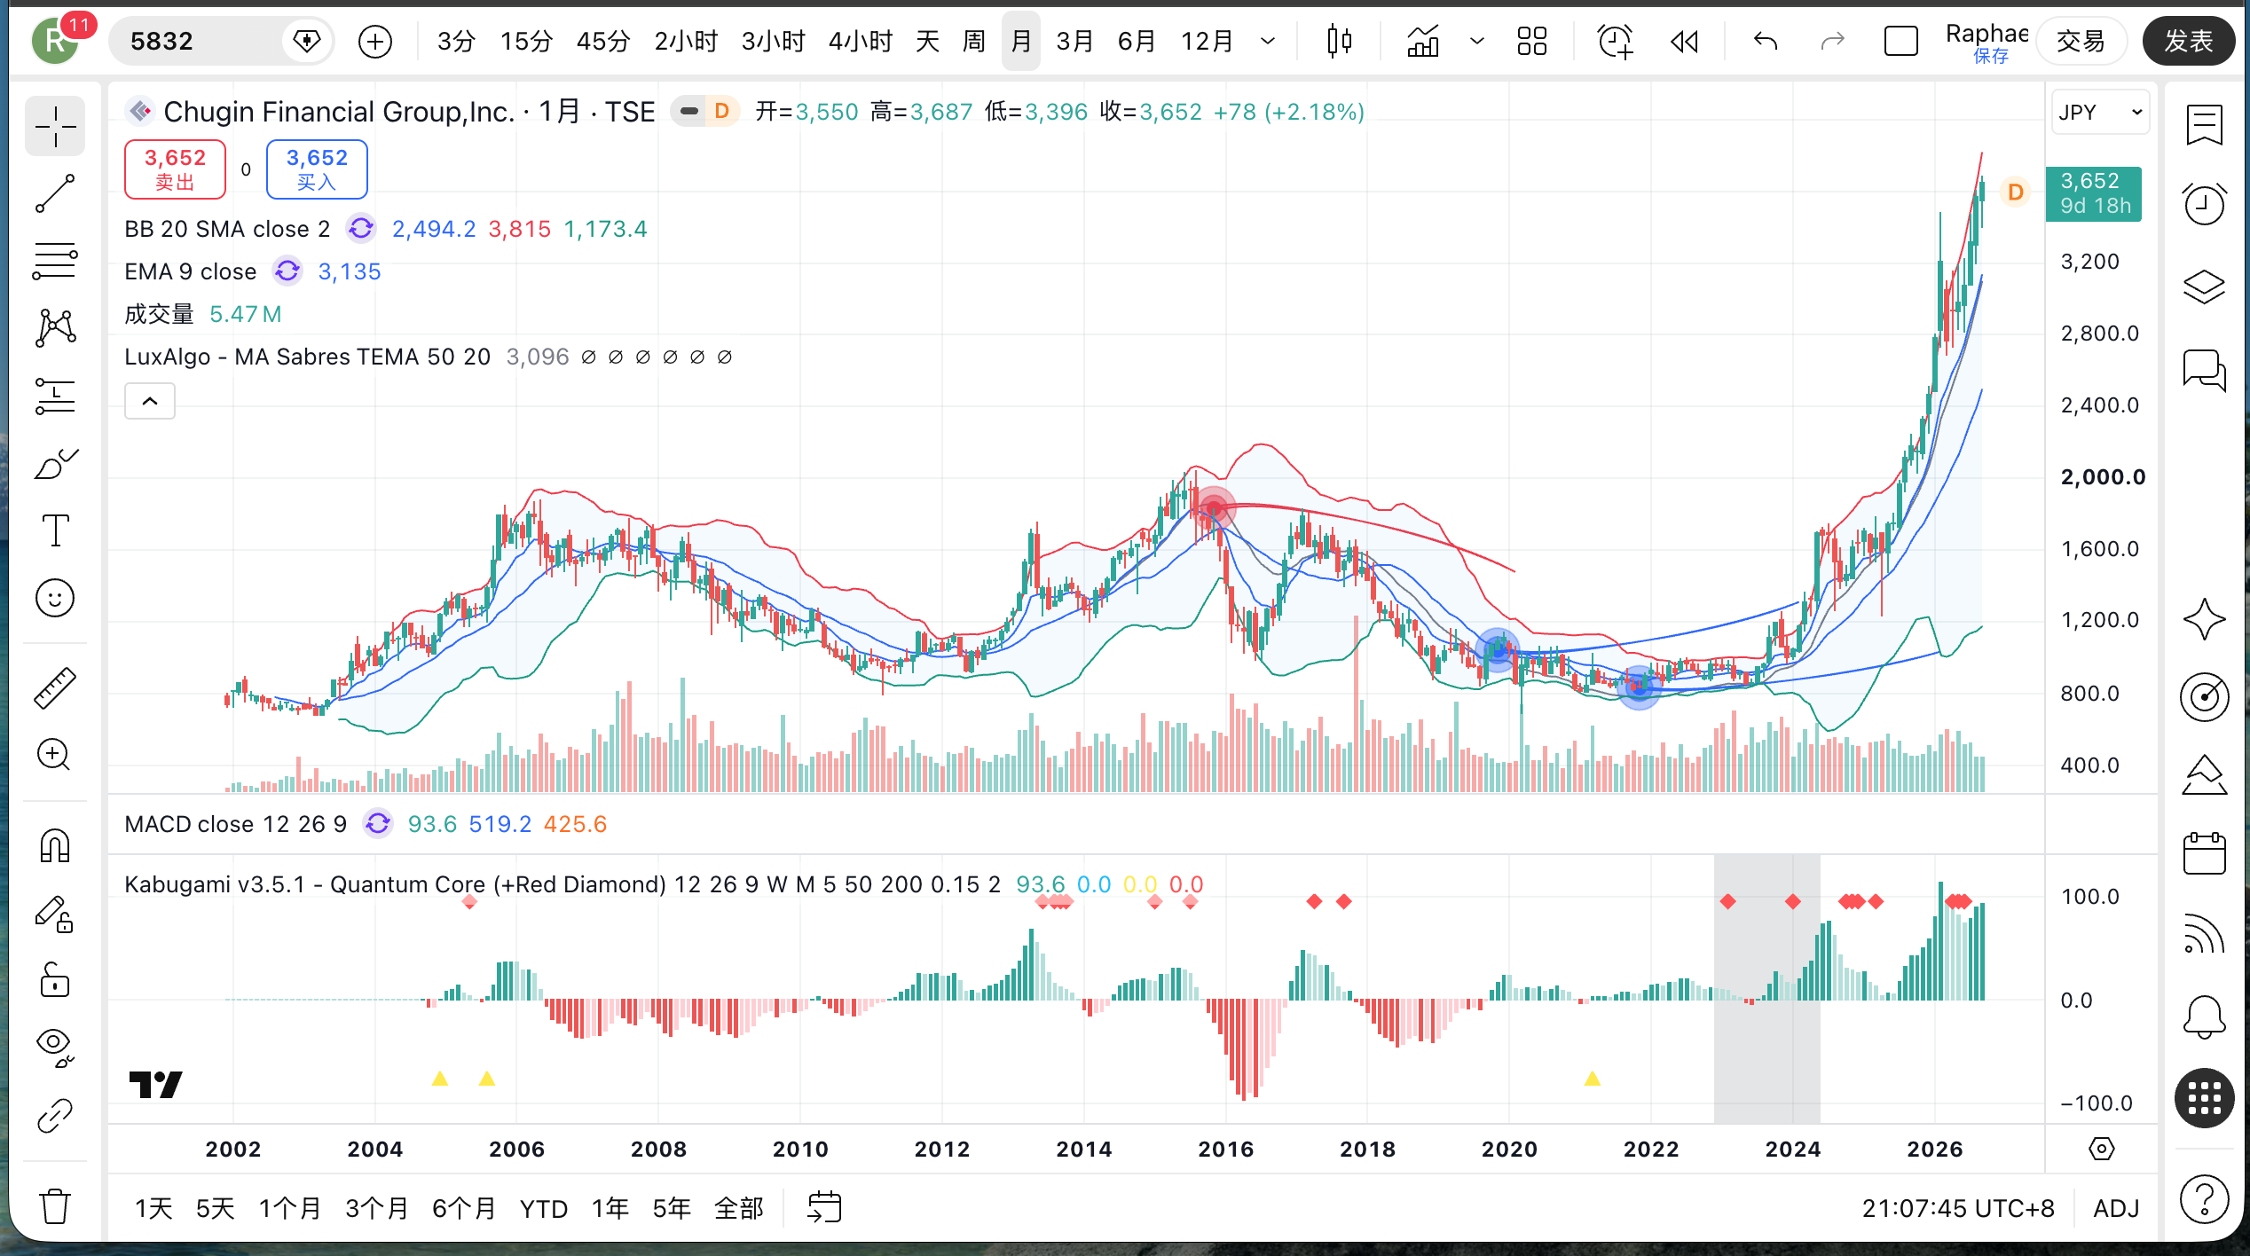Open the chart scale settings gear
The height and width of the screenshot is (1256, 2250).
pos(2101,1149)
